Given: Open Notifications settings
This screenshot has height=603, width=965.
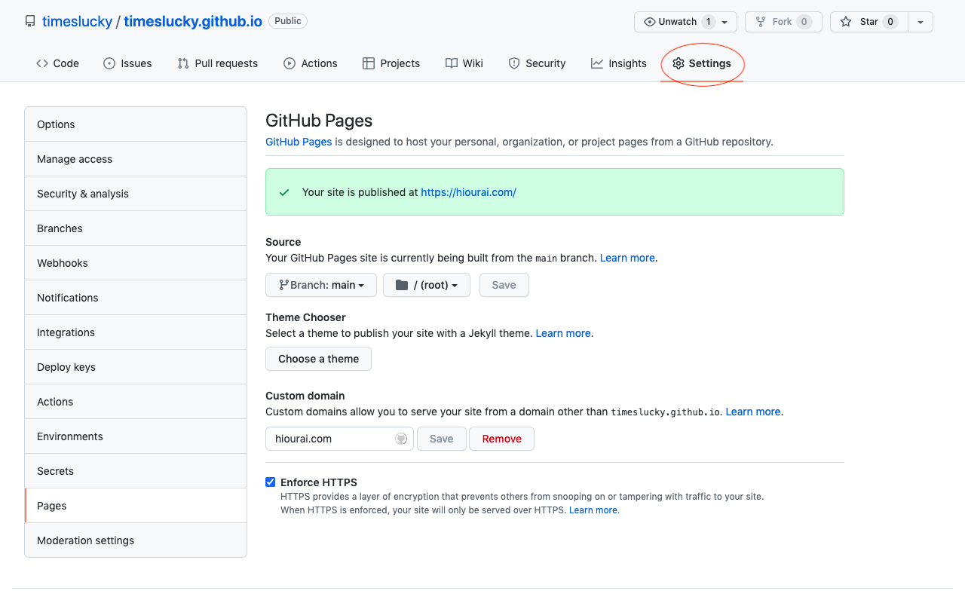Looking at the screenshot, I should [x=136, y=298].
